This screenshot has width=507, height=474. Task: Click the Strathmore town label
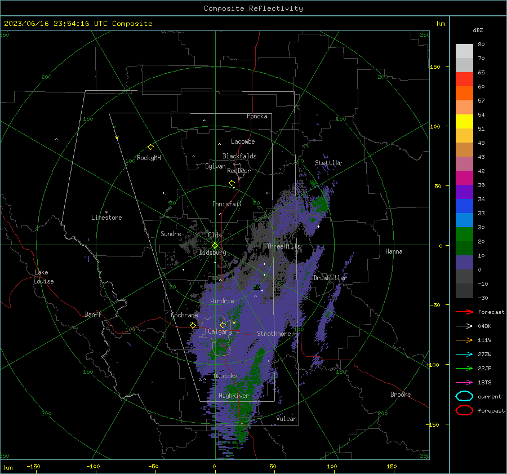(274, 334)
